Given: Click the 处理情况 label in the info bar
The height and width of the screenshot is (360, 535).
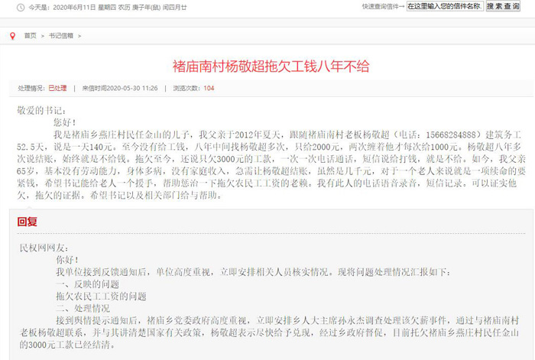Looking at the screenshot, I should [x=31, y=88].
